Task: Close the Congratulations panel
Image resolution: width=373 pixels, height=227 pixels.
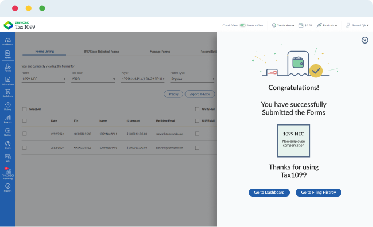Action: 364,40
